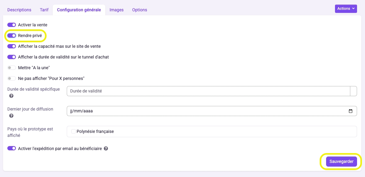Viewport: 365px width, 177px height.
Task: Open the Actions dropdown menu
Action: (x=346, y=9)
